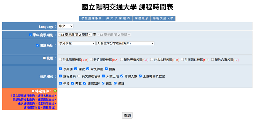Toggle the 學分 column checkbox

point(60,83)
